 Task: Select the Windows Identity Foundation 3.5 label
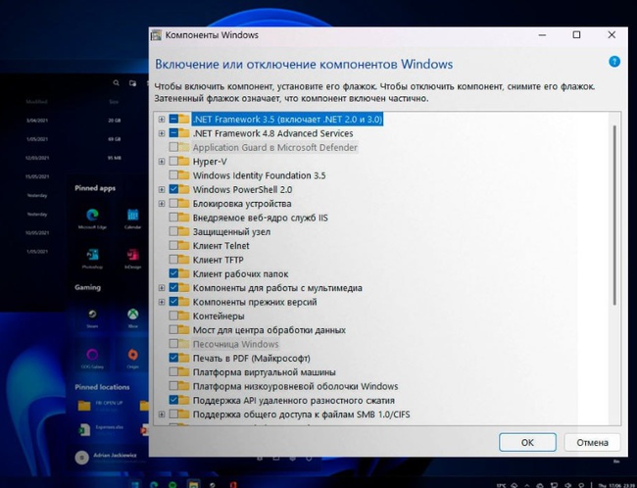coord(259,175)
